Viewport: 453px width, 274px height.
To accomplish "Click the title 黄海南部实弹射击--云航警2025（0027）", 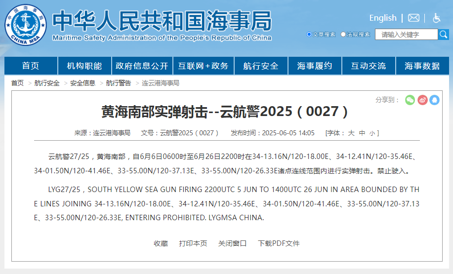I will coord(225,112).
